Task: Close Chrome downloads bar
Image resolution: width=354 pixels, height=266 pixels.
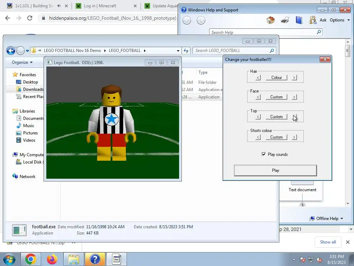Action: (348, 242)
